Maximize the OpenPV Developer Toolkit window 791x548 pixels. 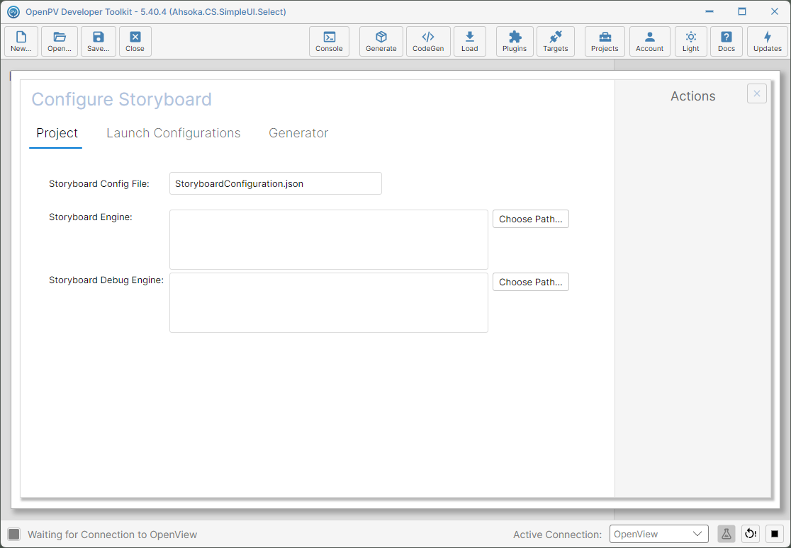(742, 11)
